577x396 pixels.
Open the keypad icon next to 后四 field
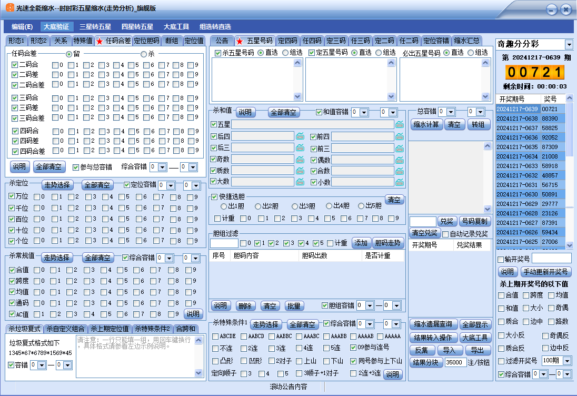(300, 136)
